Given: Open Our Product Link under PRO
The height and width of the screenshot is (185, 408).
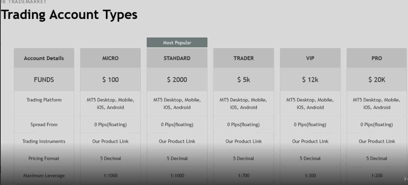Looking at the screenshot, I should tap(377, 141).
